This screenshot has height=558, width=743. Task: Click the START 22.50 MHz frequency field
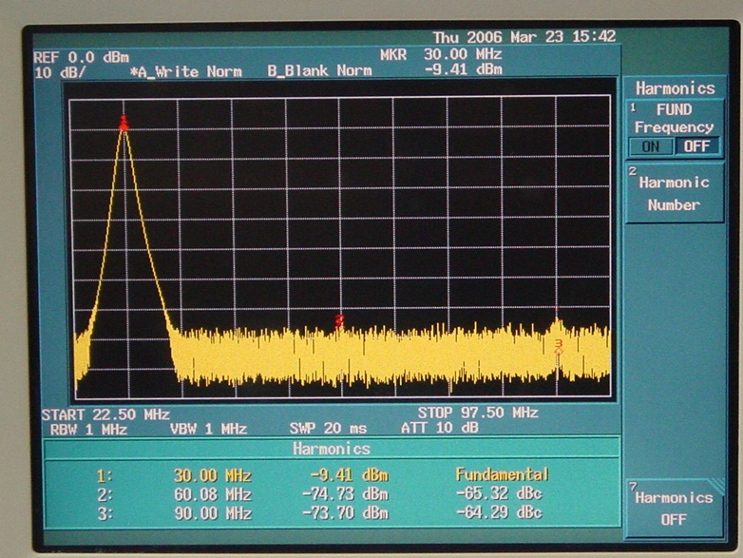click(x=105, y=414)
